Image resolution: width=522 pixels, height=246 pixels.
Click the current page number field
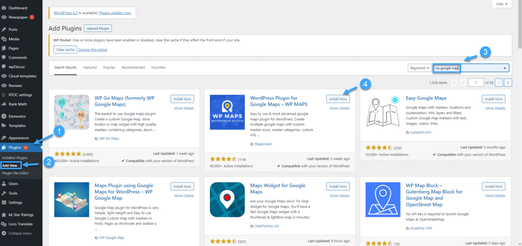[477, 83]
